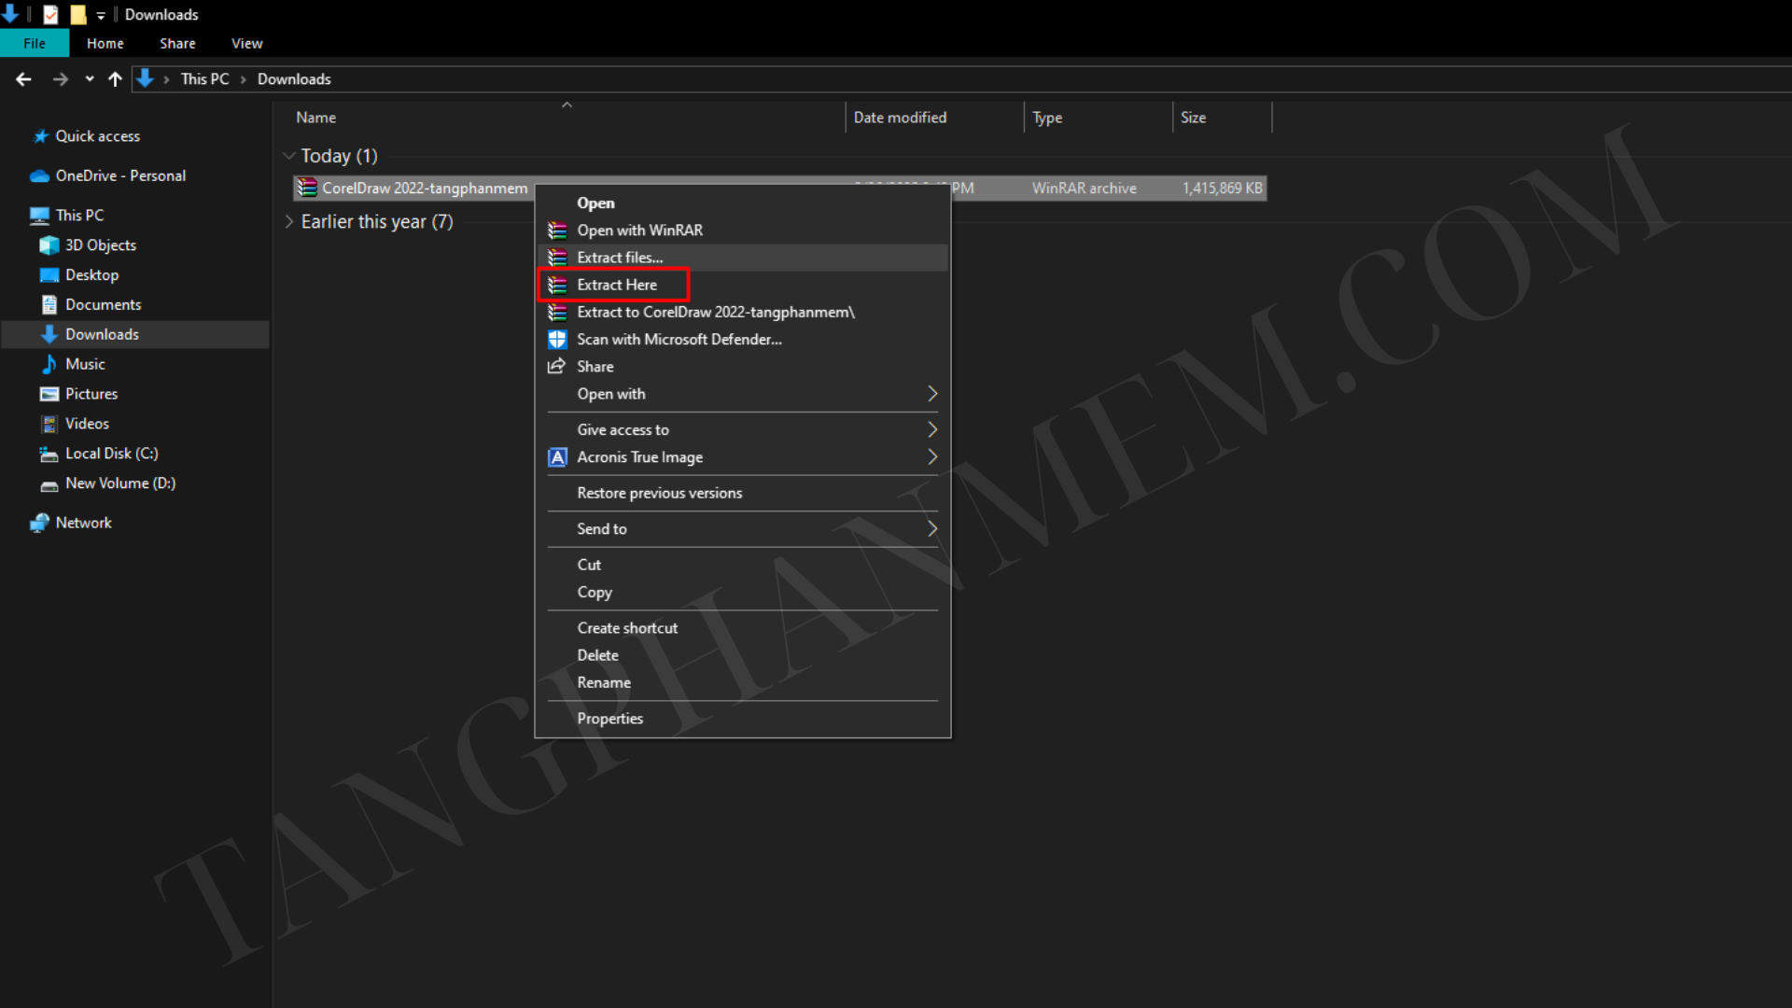Click the back arrow navigation icon

click(24, 79)
